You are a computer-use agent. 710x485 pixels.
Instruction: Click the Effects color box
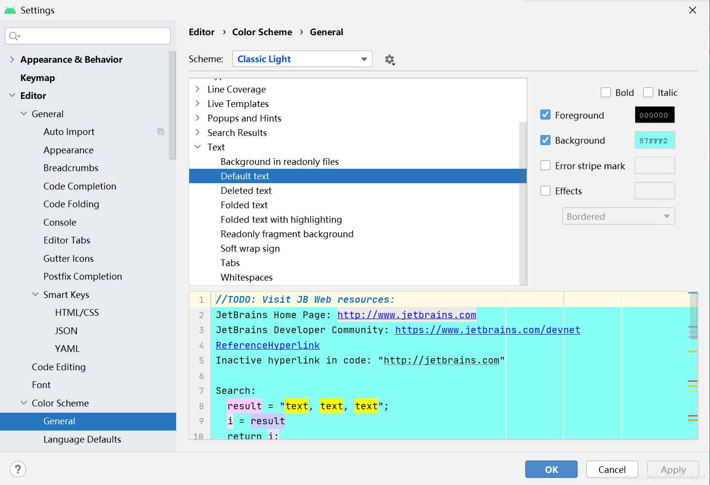click(654, 191)
